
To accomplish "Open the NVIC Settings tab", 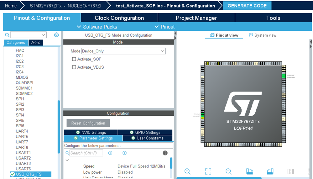I will 91,132.
